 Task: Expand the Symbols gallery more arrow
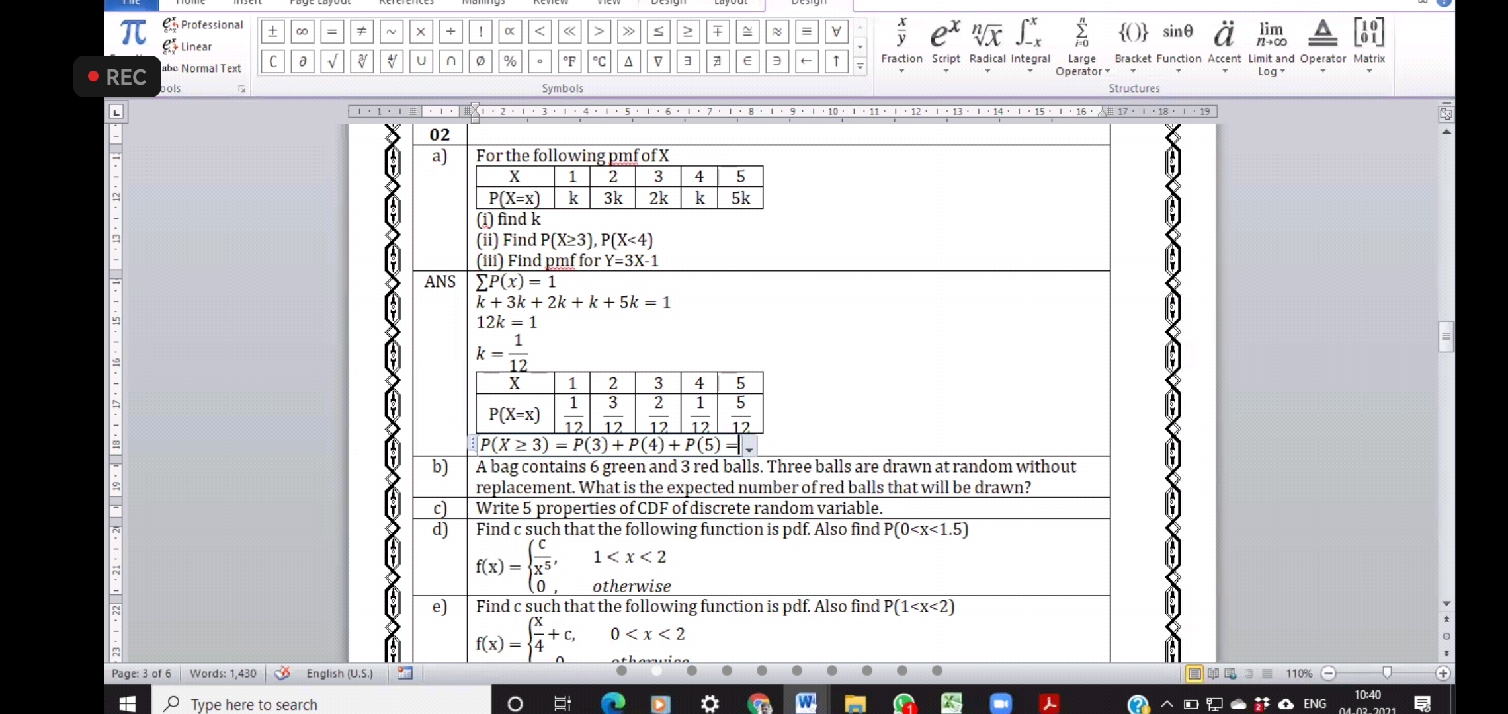(860, 66)
